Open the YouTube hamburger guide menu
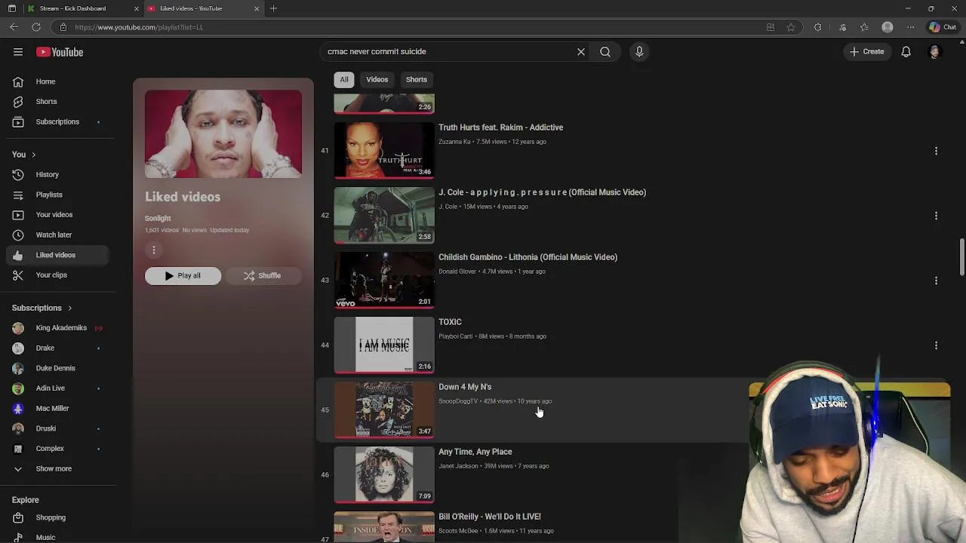 [x=18, y=52]
